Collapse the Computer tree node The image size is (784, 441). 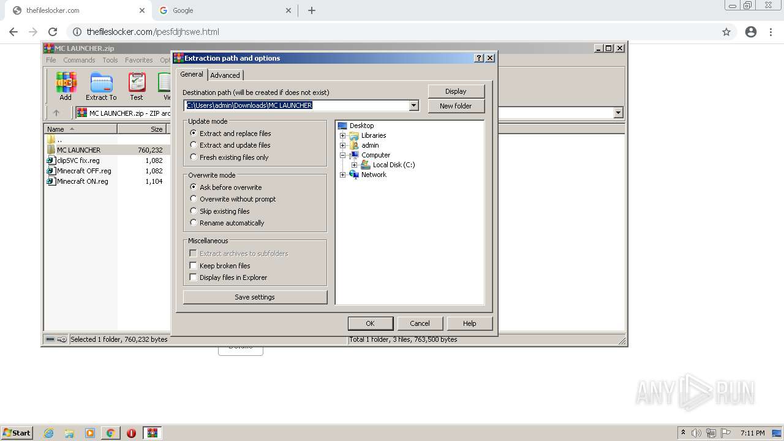tap(342, 155)
